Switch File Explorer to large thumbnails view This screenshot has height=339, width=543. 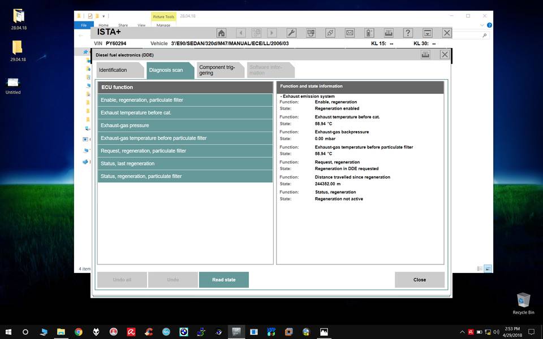click(x=488, y=268)
